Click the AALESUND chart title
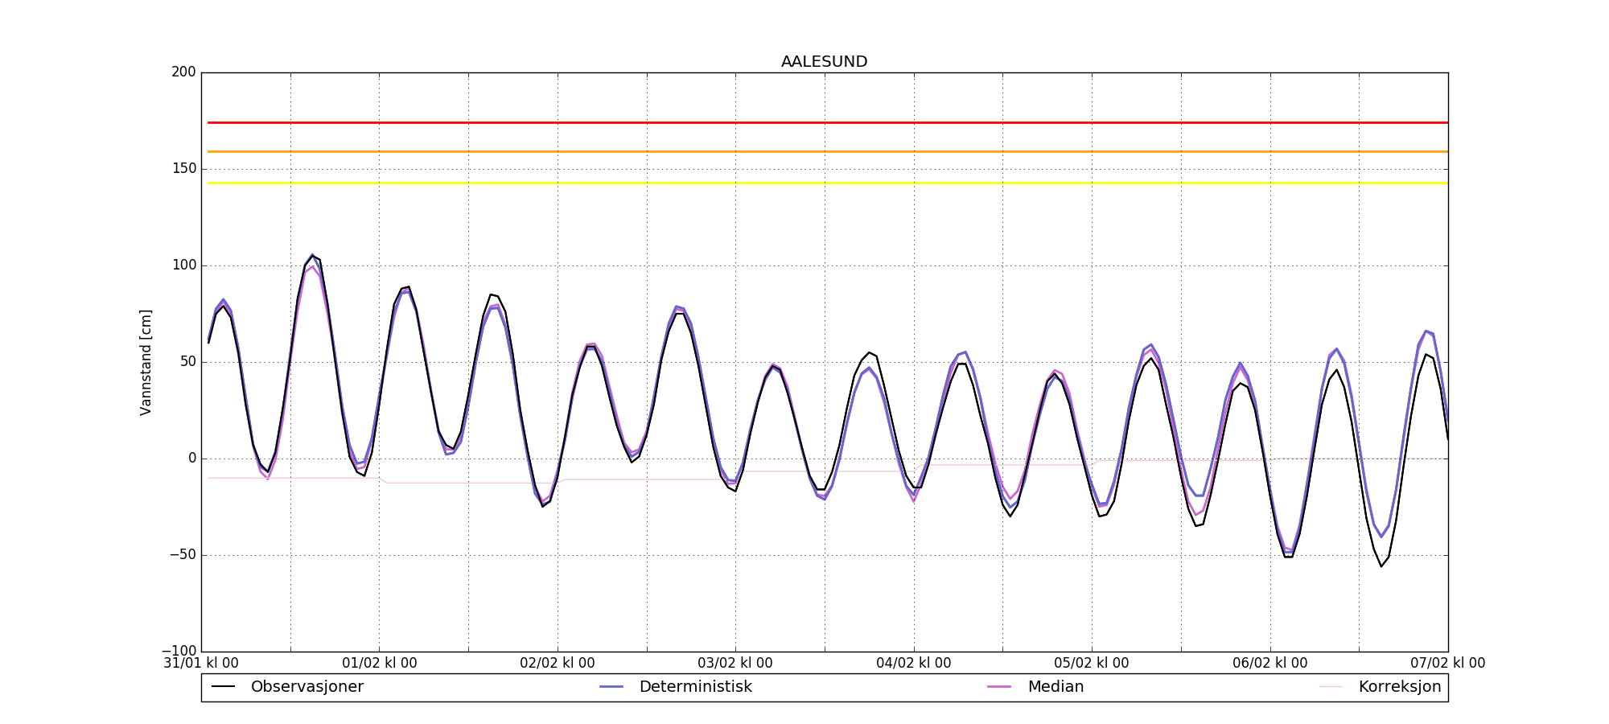 (x=824, y=62)
